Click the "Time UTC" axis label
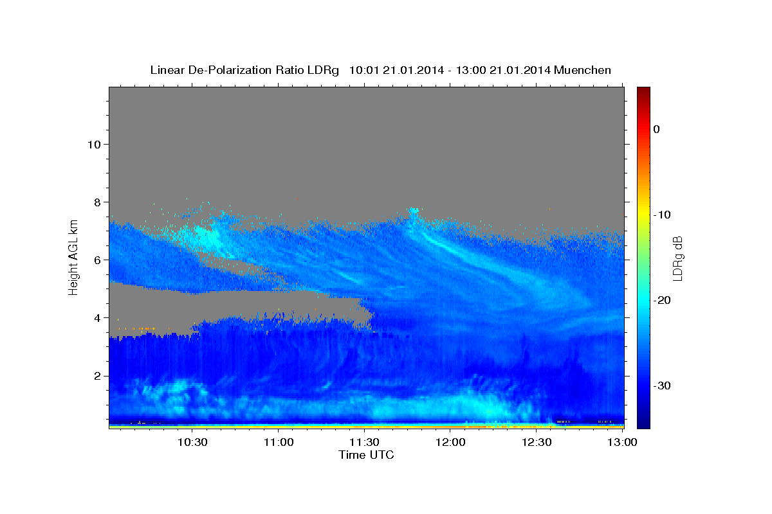The height and width of the screenshot is (514, 772). (366, 455)
